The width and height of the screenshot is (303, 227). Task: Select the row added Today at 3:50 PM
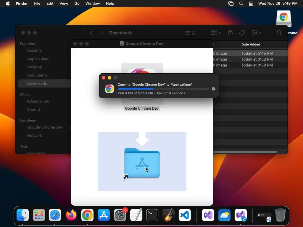[x=250, y=65]
